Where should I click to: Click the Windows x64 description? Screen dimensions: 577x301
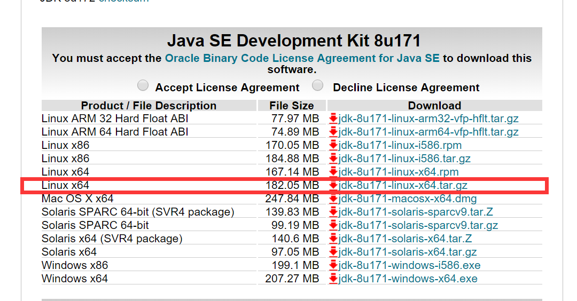[x=75, y=279]
